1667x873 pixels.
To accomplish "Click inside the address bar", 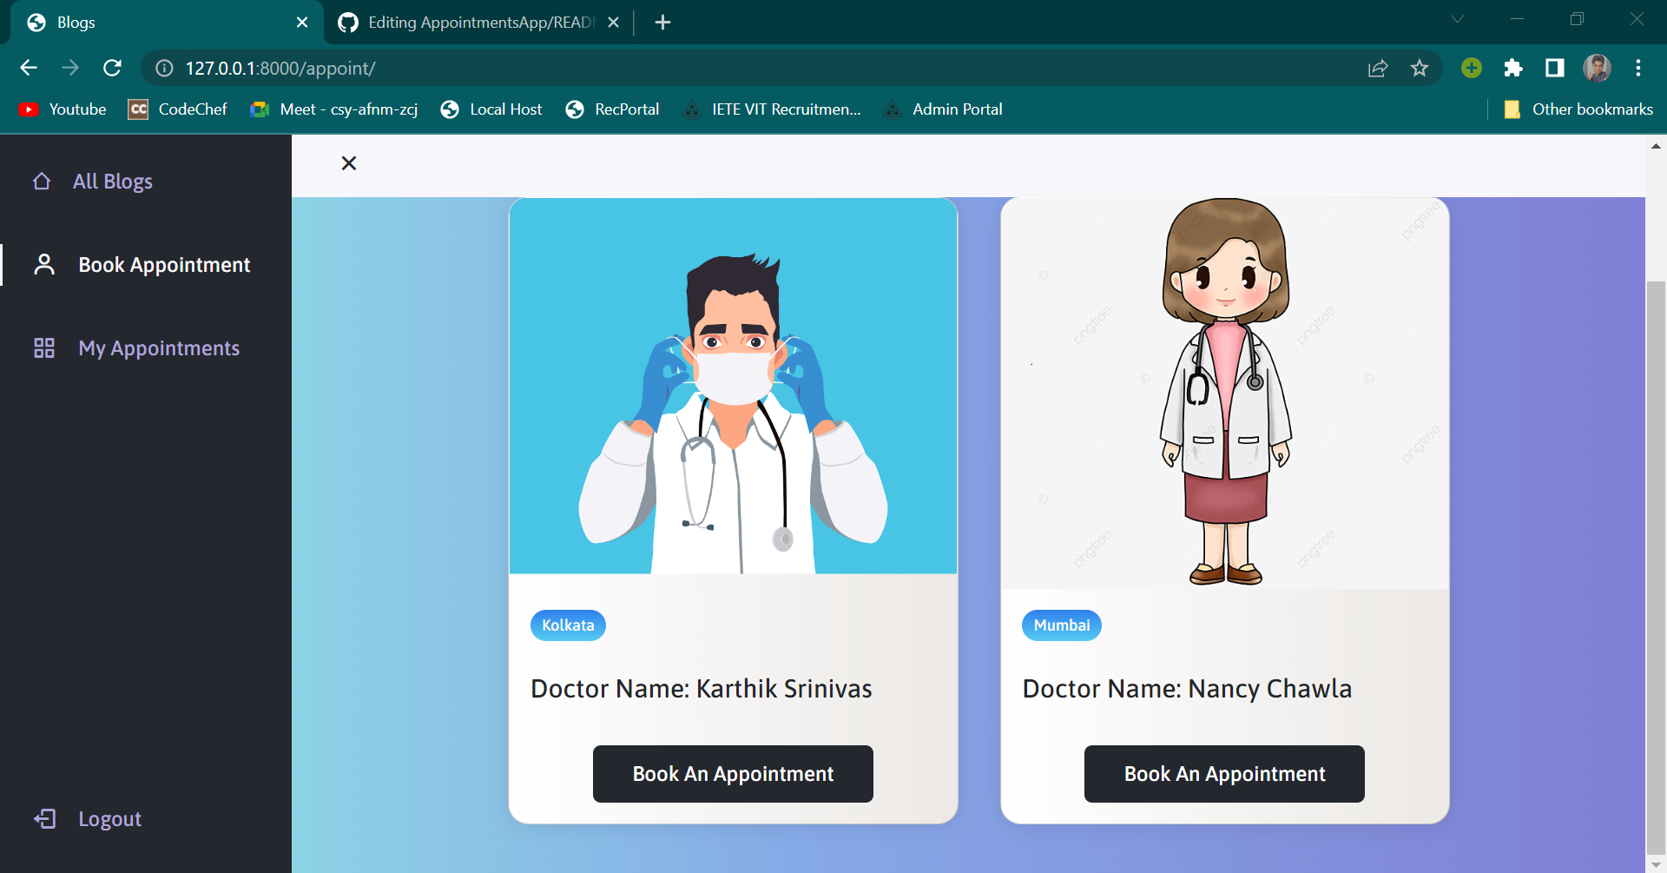I will [x=608, y=68].
